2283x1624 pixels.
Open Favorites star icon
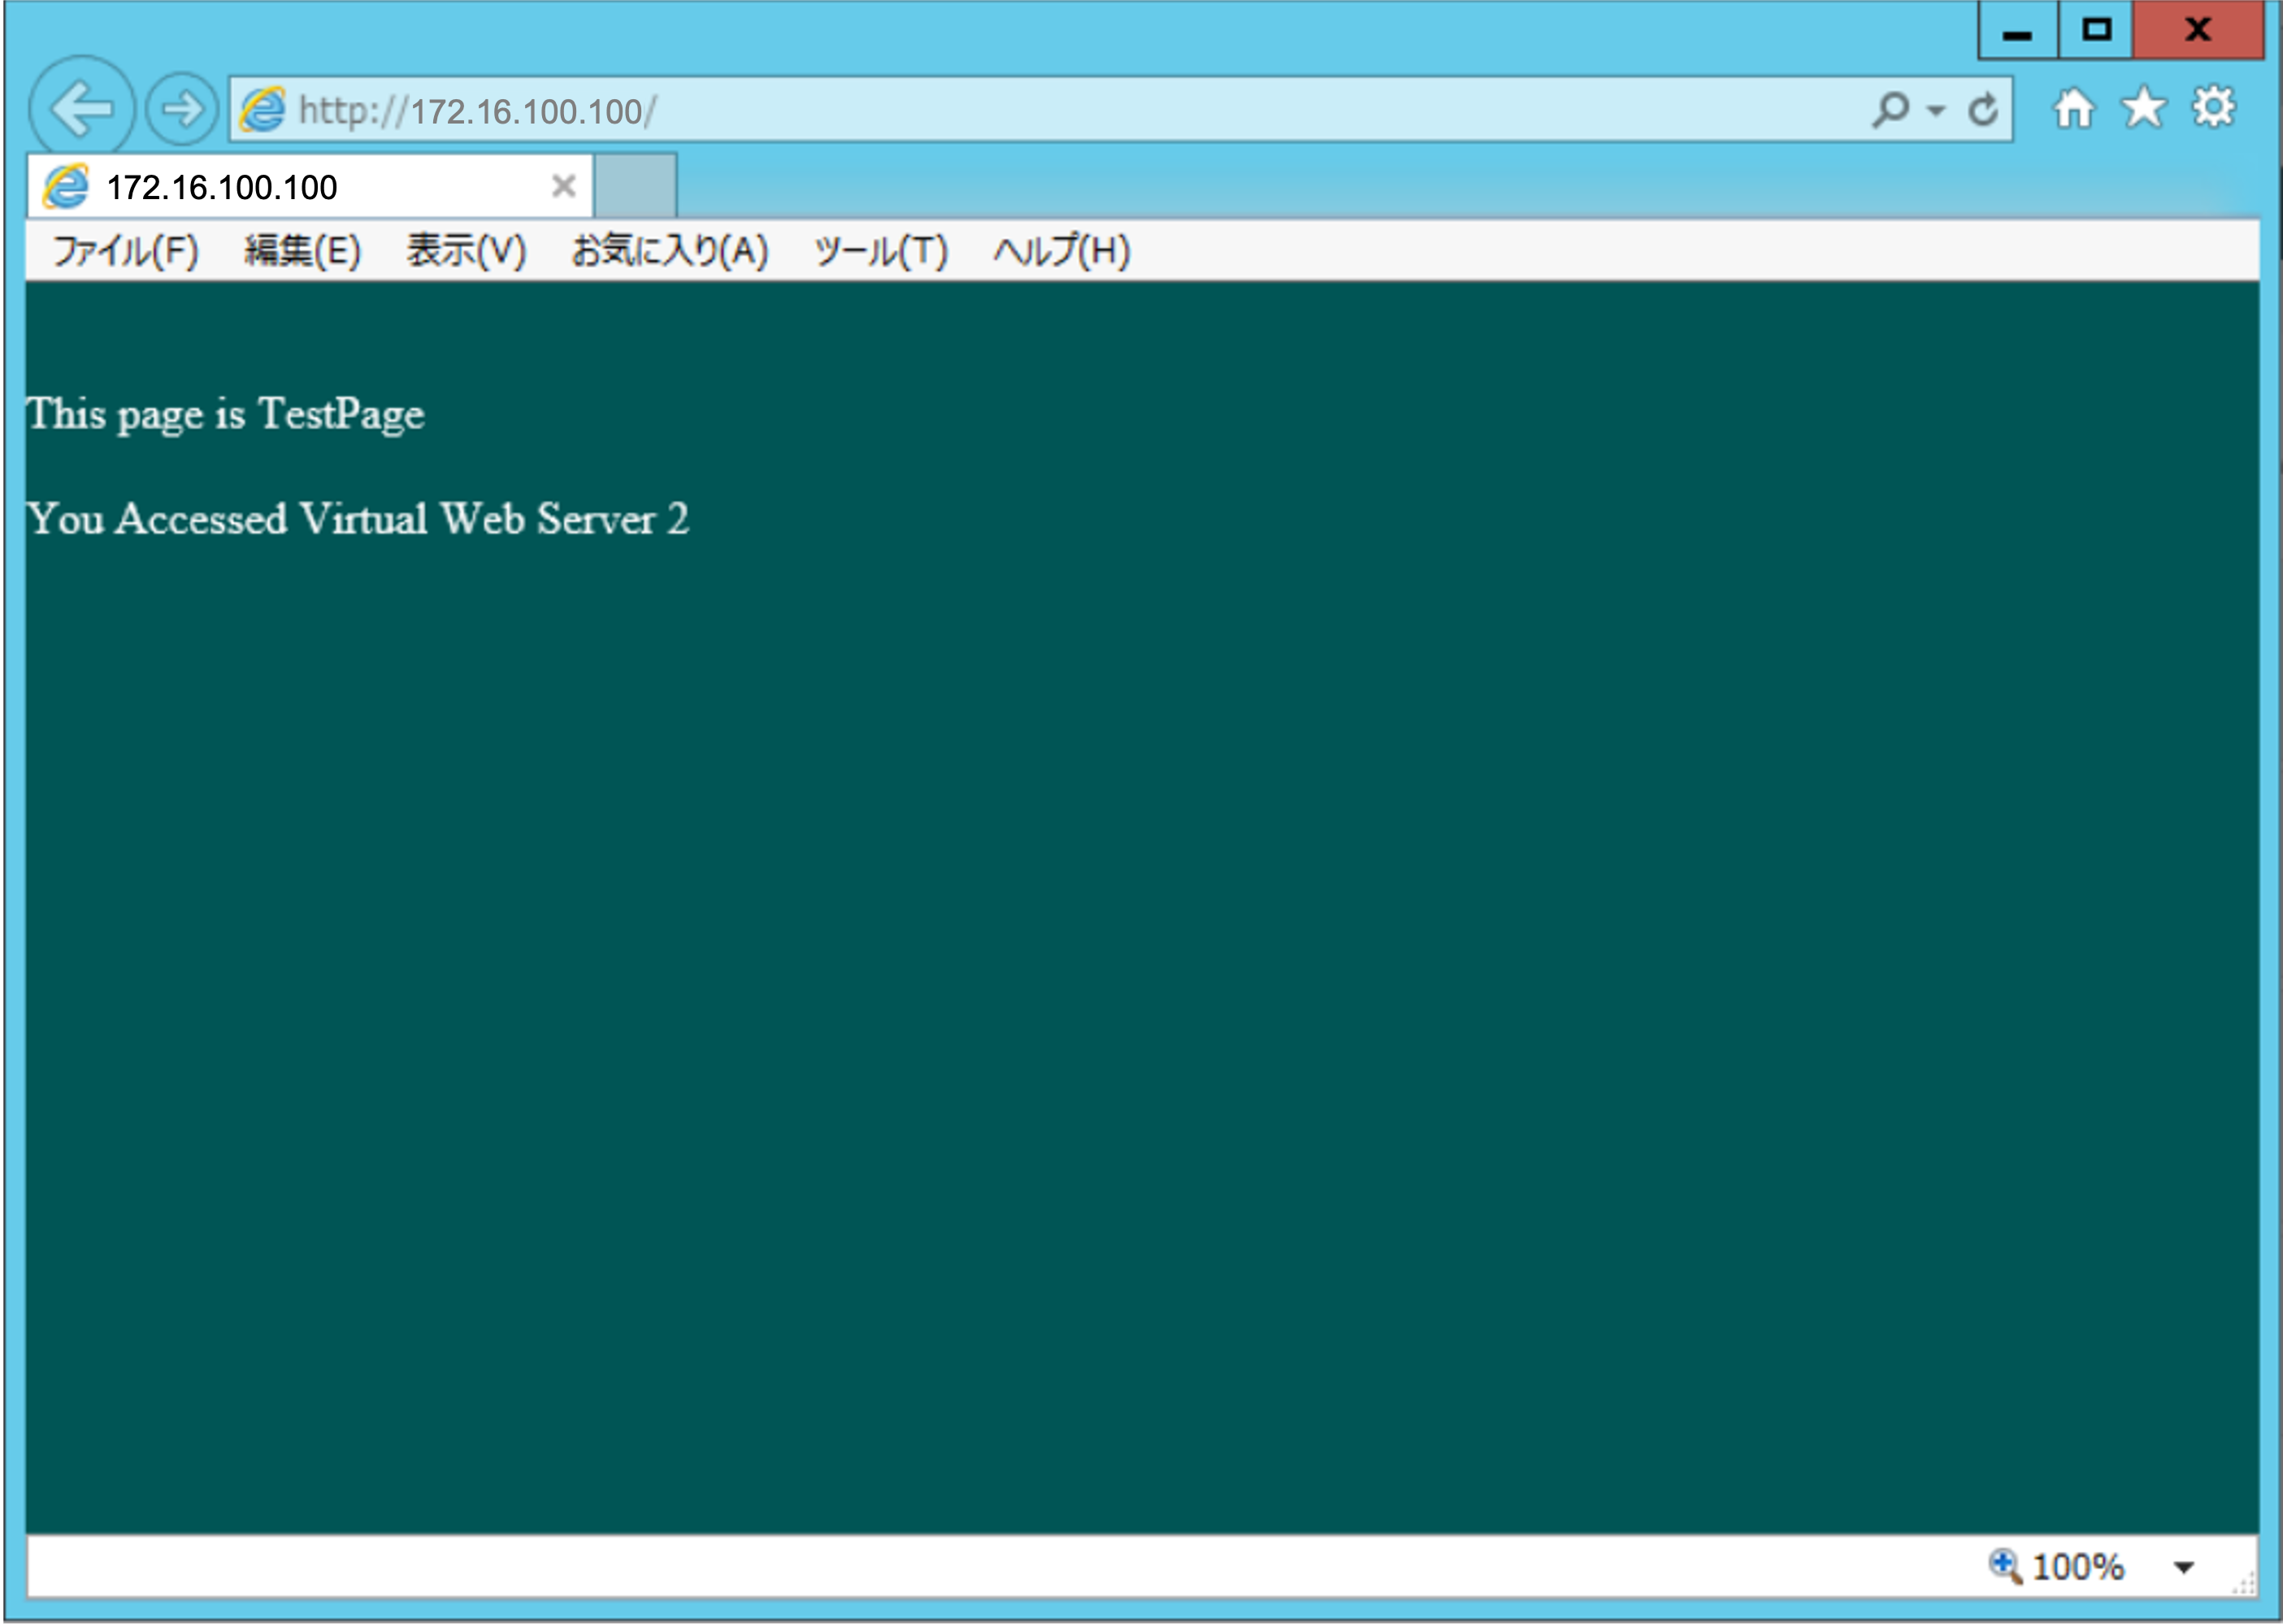[2143, 108]
